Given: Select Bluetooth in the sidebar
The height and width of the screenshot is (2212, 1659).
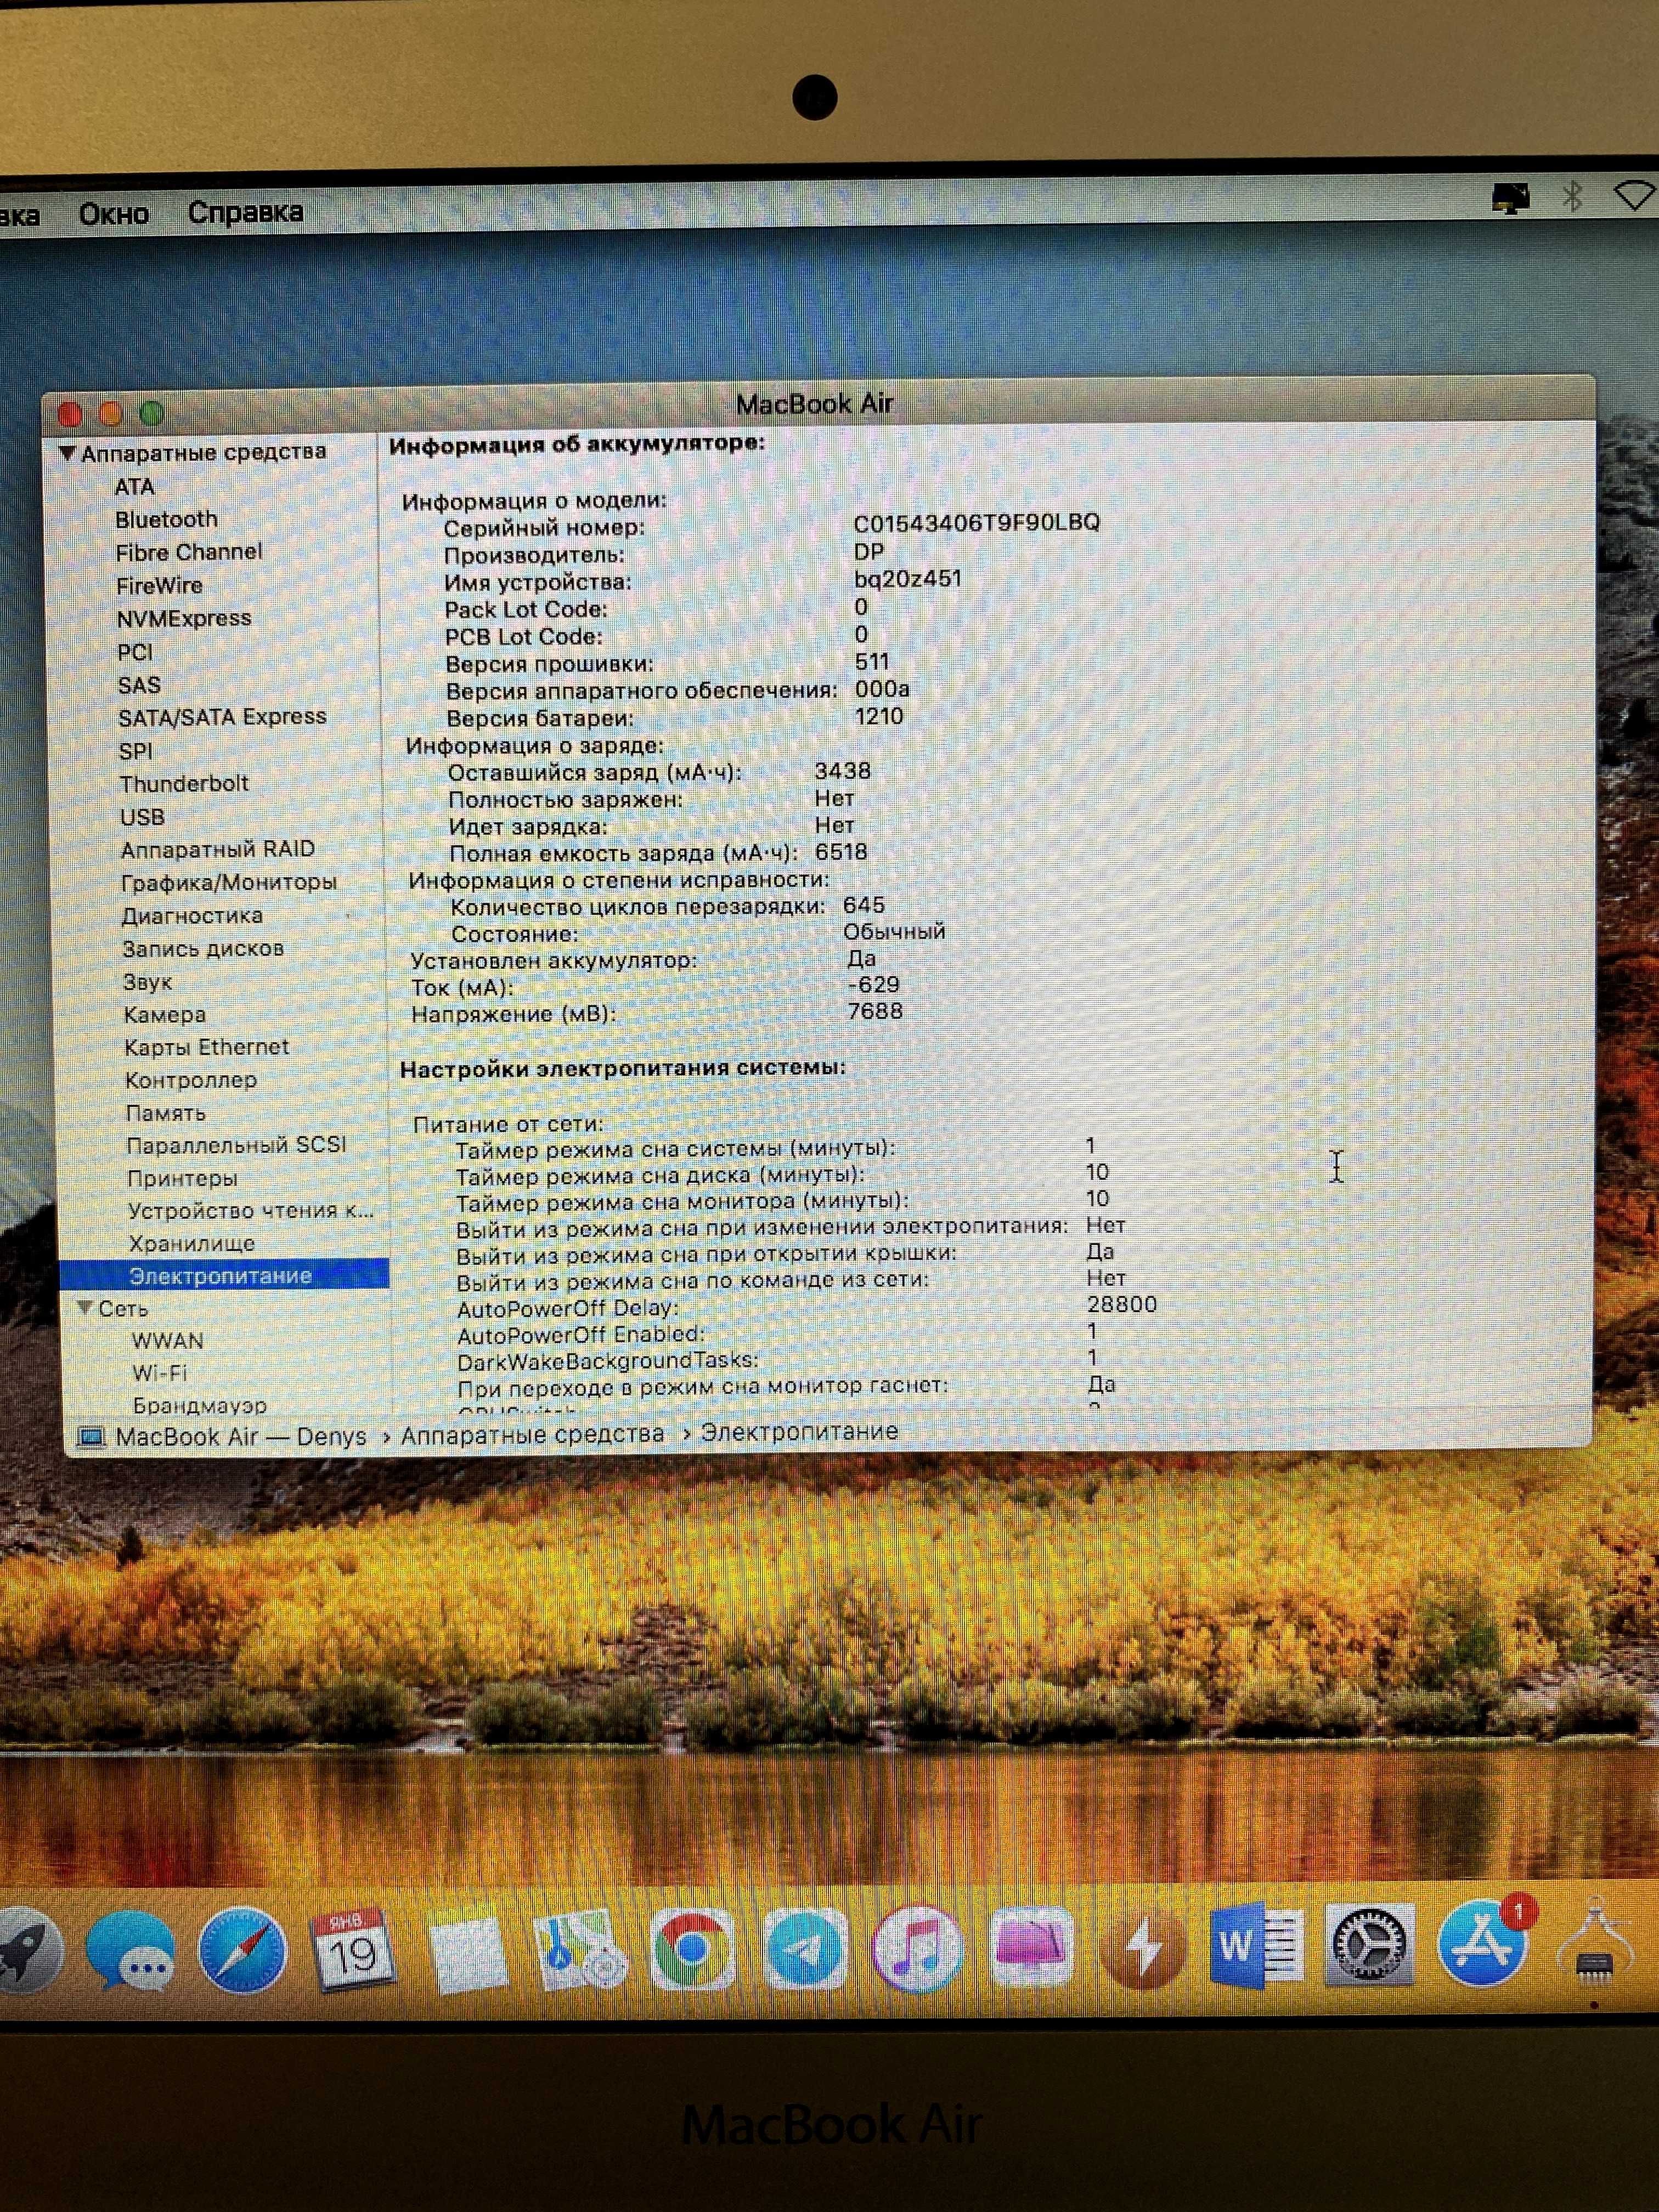Looking at the screenshot, I should tap(166, 519).
